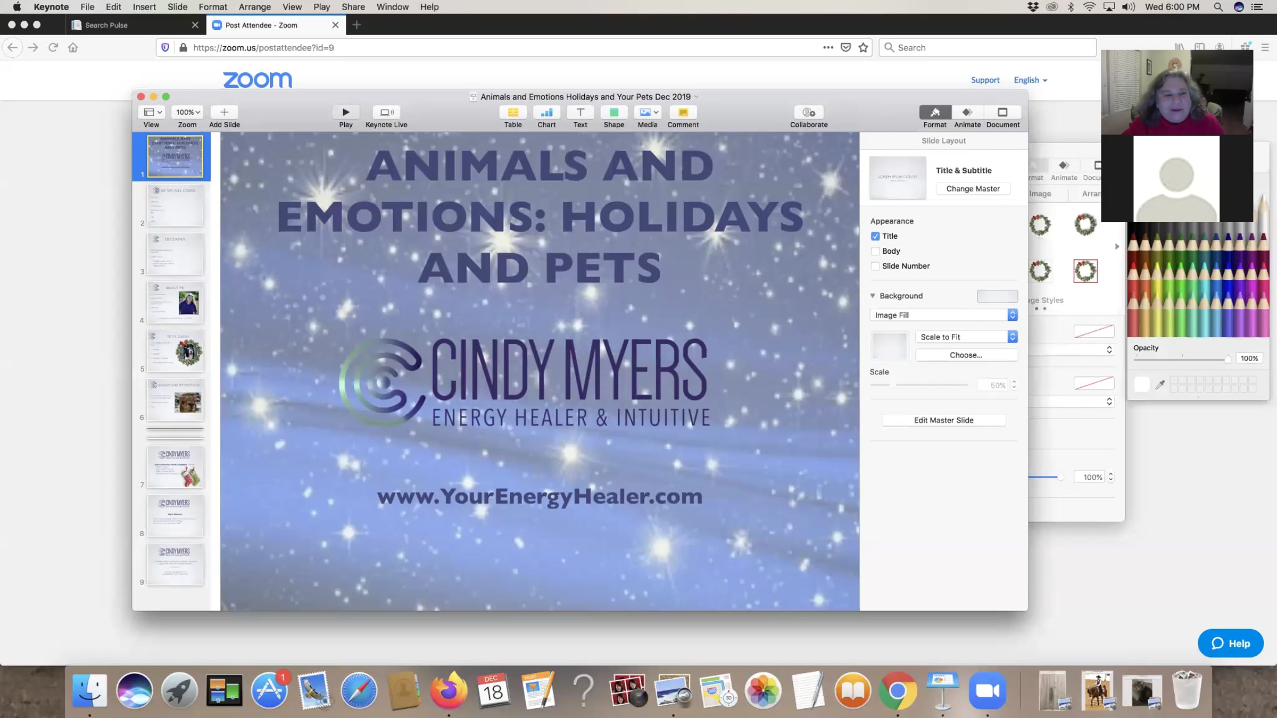Collapse the Background section triangle
This screenshot has width=1277, height=718.
[x=873, y=296]
